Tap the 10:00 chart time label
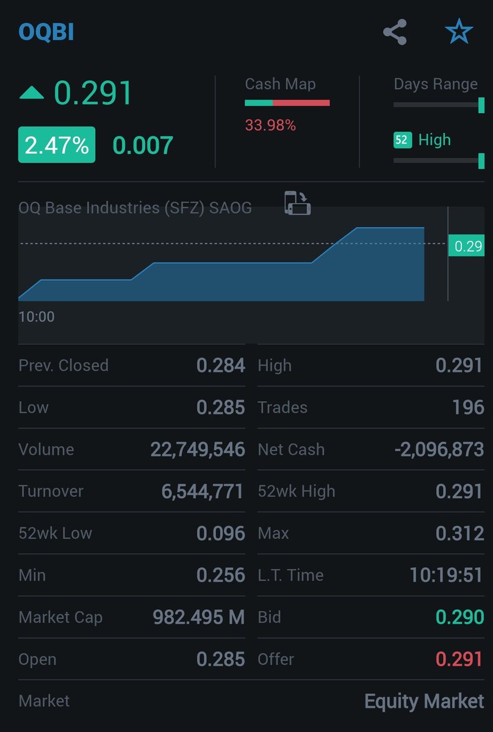The width and height of the screenshot is (493, 732). pos(37,316)
